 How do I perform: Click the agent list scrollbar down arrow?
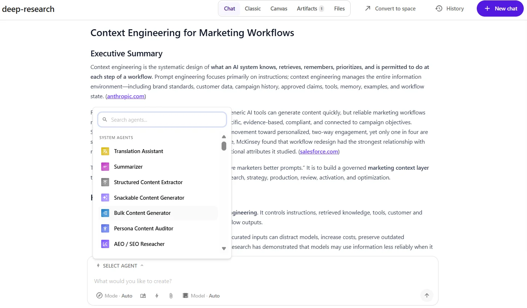pyautogui.click(x=224, y=248)
